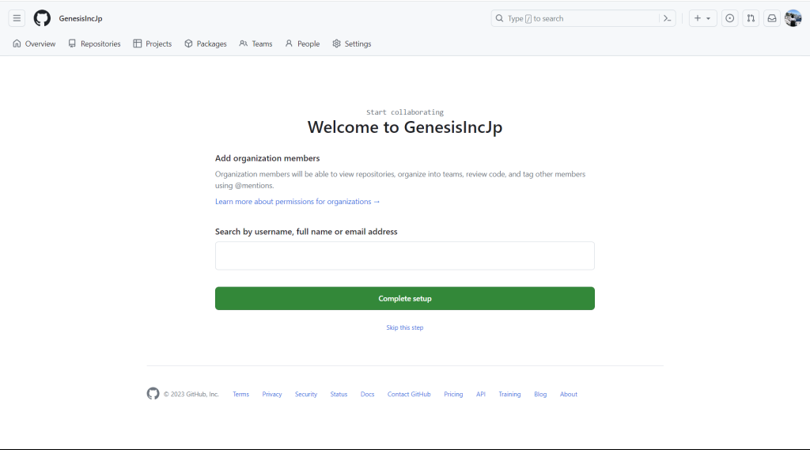Focus the member search input field
Image resolution: width=810 pixels, height=450 pixels.
point(405,256)
